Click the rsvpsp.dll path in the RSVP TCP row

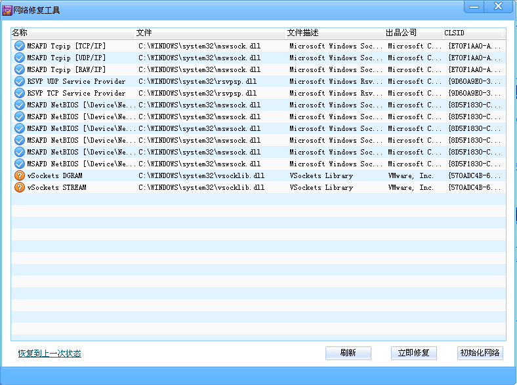pyautogui.click(x=197, y=93)
